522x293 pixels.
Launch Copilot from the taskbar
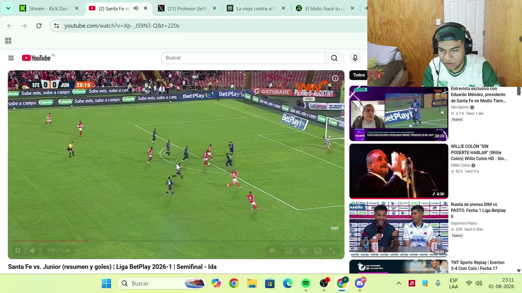tap(216, 283)
